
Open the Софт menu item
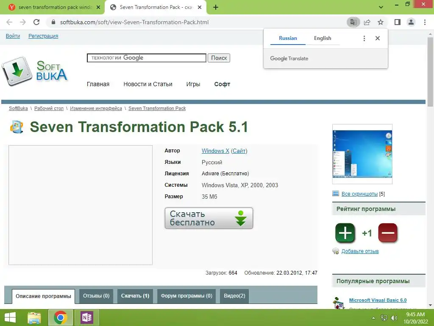click(222, 84)
